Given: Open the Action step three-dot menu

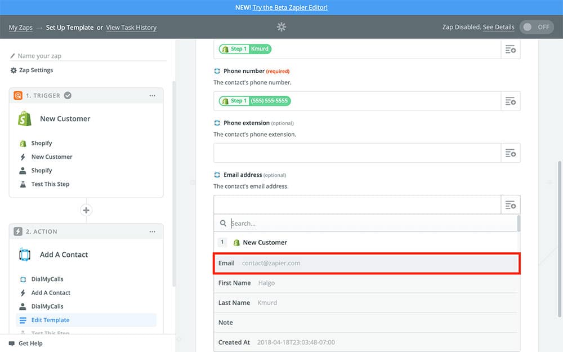Looking at the screenshot, I should coord(152,231).
